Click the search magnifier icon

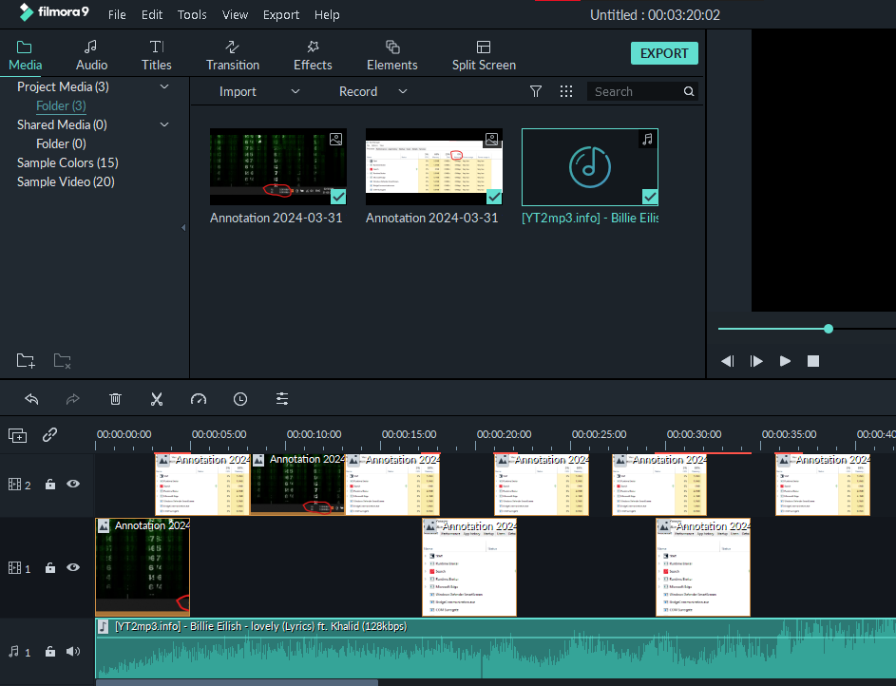689,91
